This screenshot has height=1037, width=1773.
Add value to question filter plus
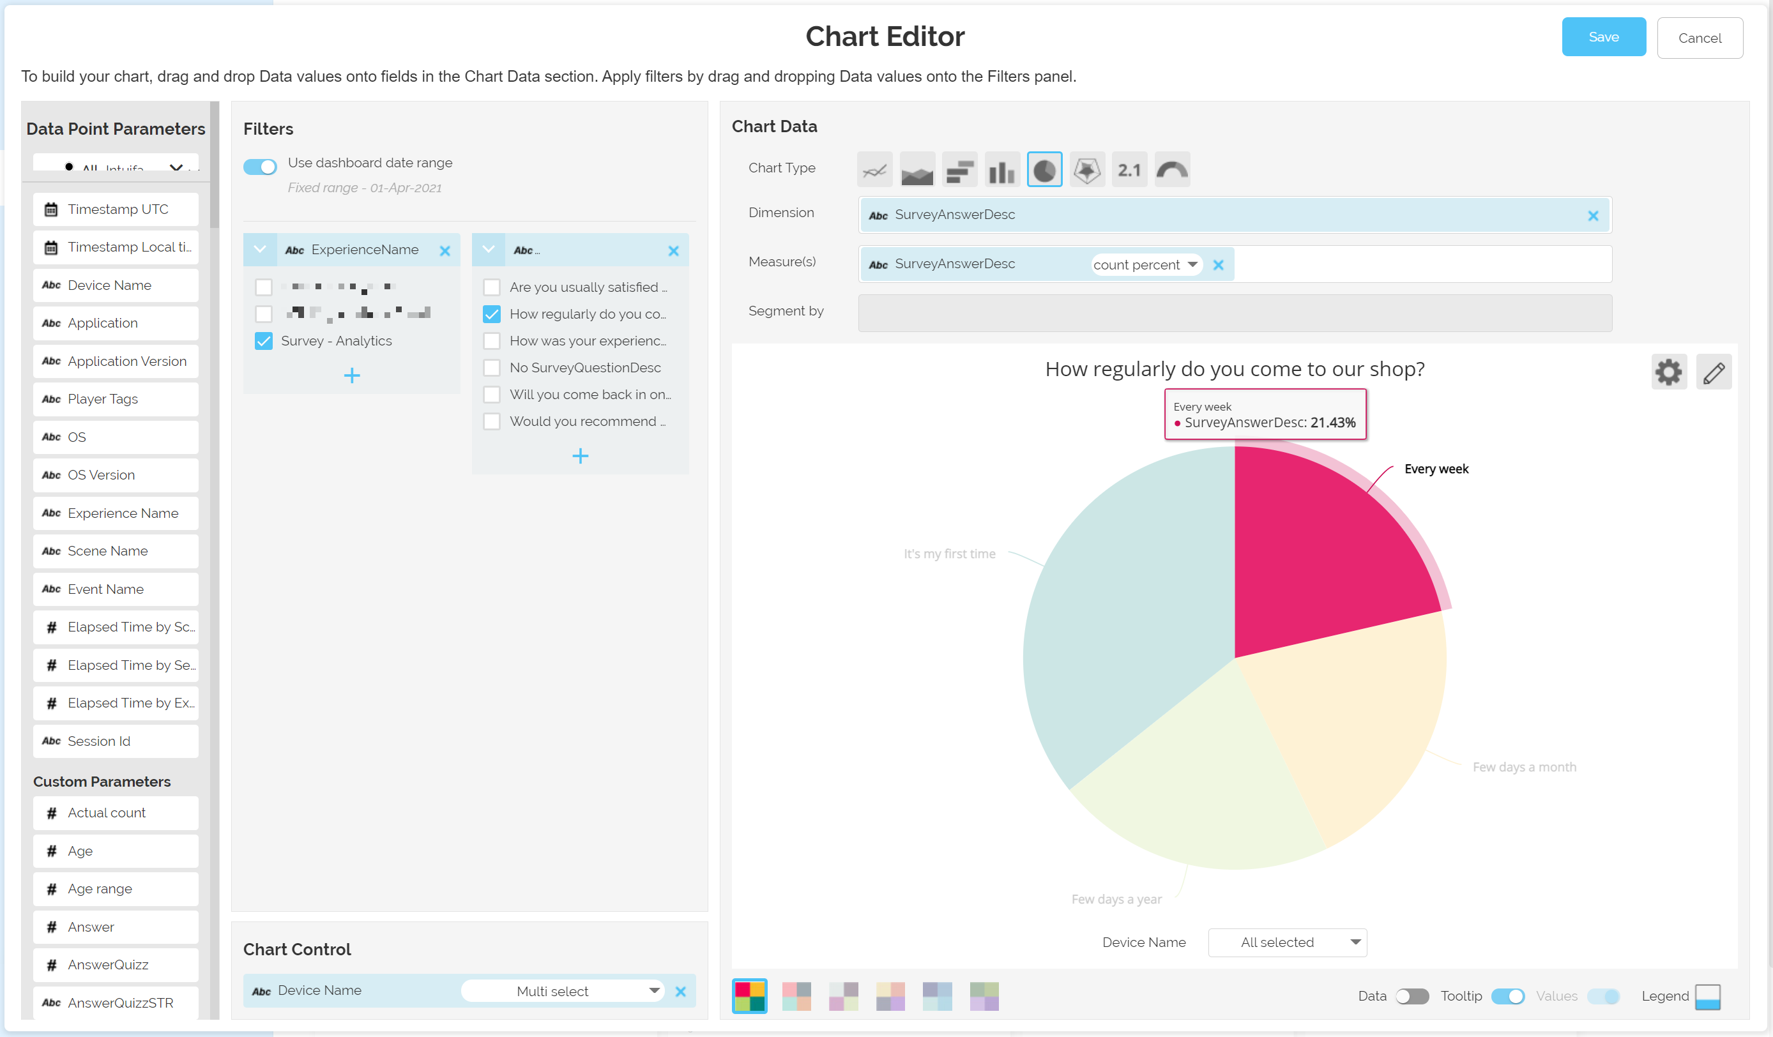[x=581, y=457]
